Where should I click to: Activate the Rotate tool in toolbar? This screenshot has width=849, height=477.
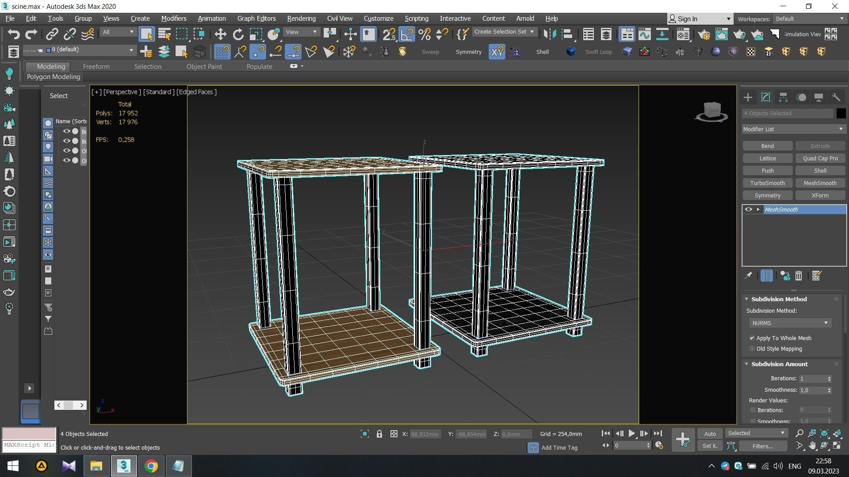point(238,34)
